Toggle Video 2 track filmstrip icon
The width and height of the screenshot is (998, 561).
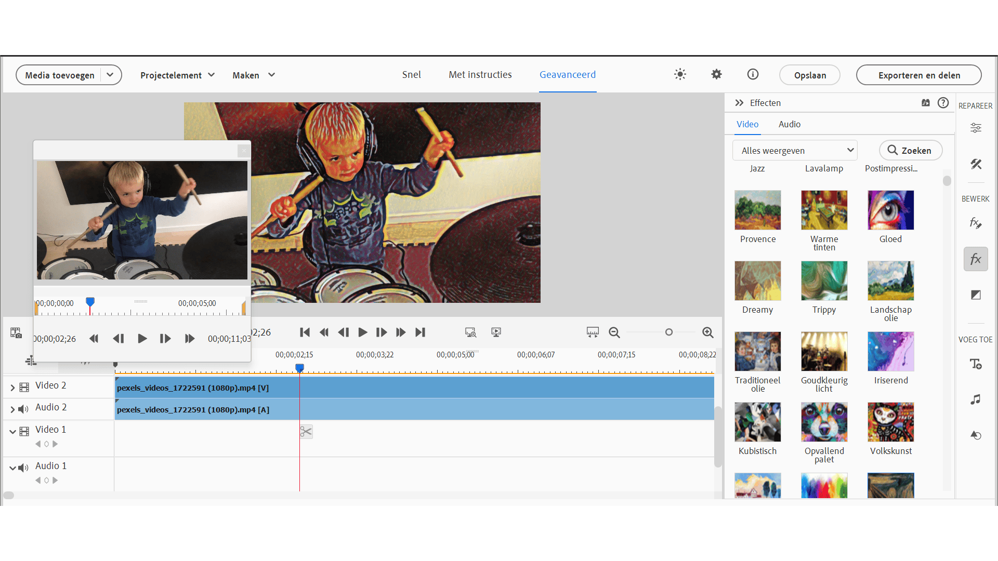(24, 388)
